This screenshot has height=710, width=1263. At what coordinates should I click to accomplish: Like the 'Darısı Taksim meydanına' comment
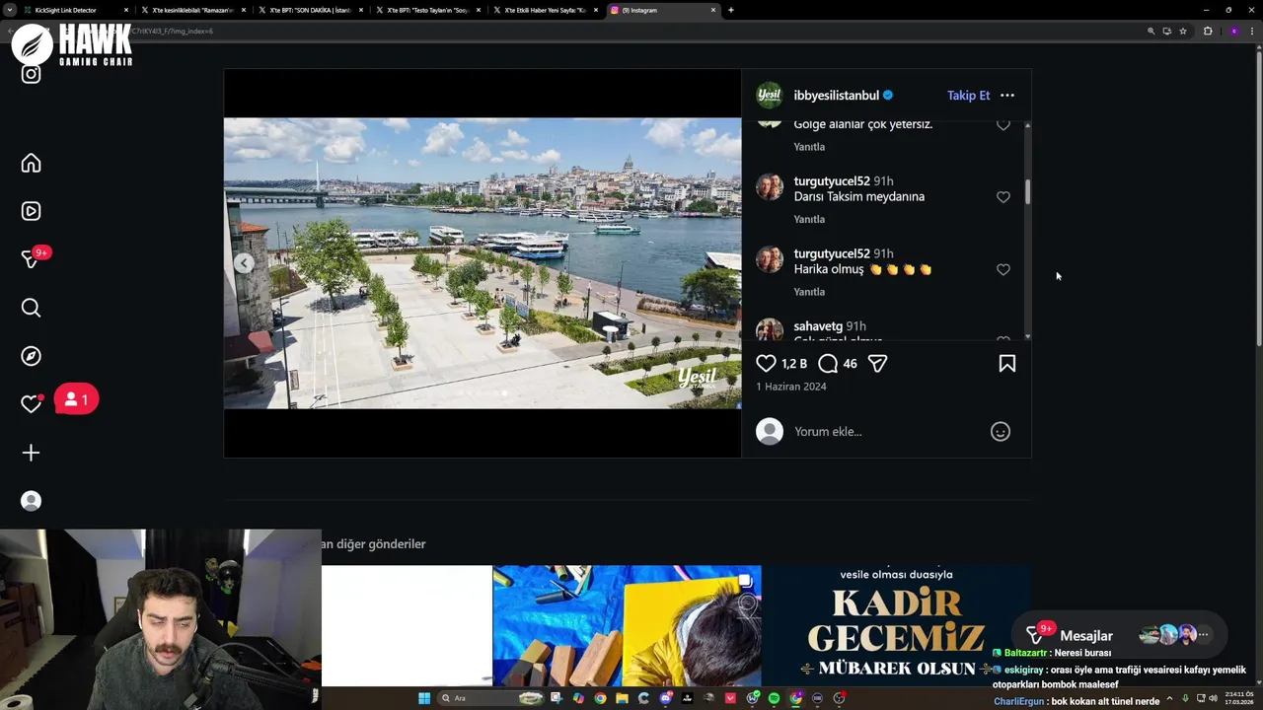(x=1003, y=197)
